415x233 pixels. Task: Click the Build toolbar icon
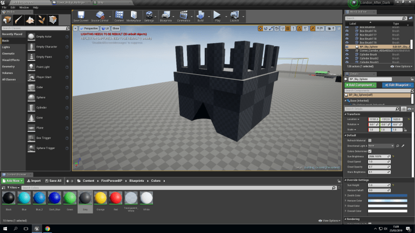[x=200, y=15]
